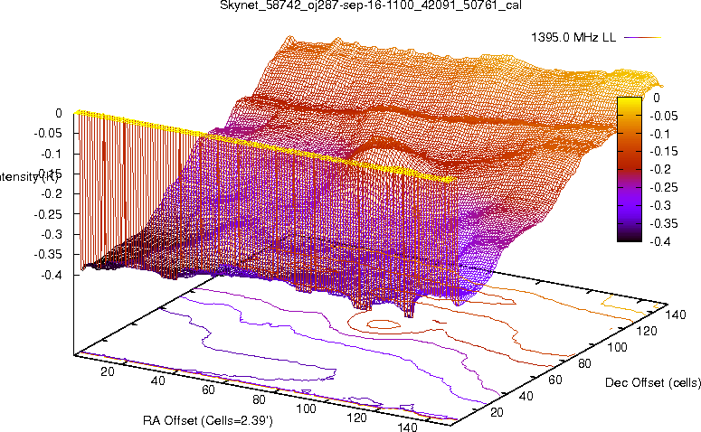Click the -0.05 label on the color bar
The width and height of the screenshot is (701, 432).
click(x=663, y=116)
